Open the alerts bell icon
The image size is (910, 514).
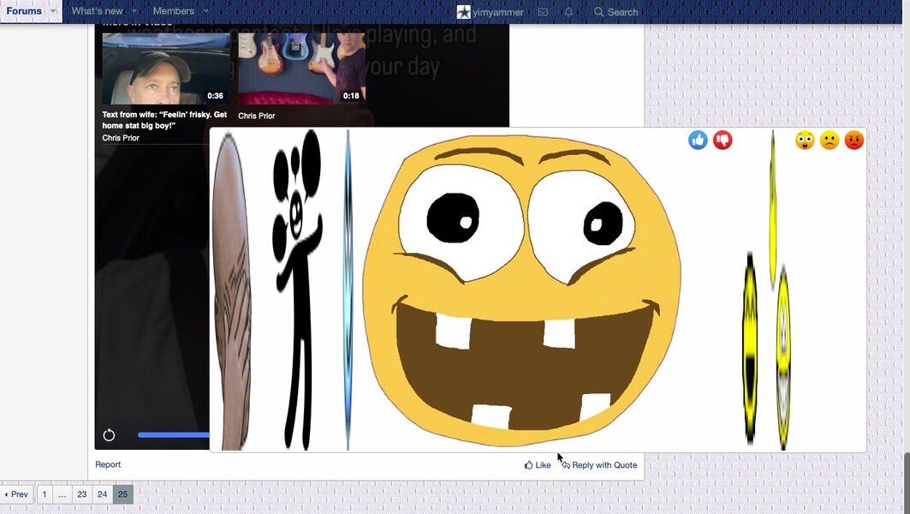(x=568, y=12)
